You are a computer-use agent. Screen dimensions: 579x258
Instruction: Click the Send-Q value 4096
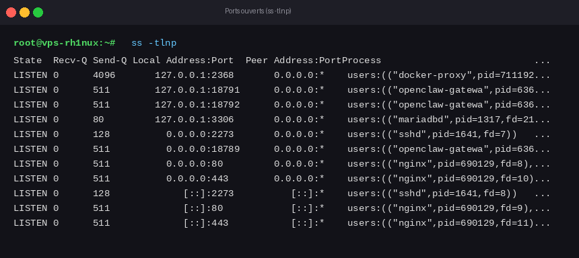104,75
